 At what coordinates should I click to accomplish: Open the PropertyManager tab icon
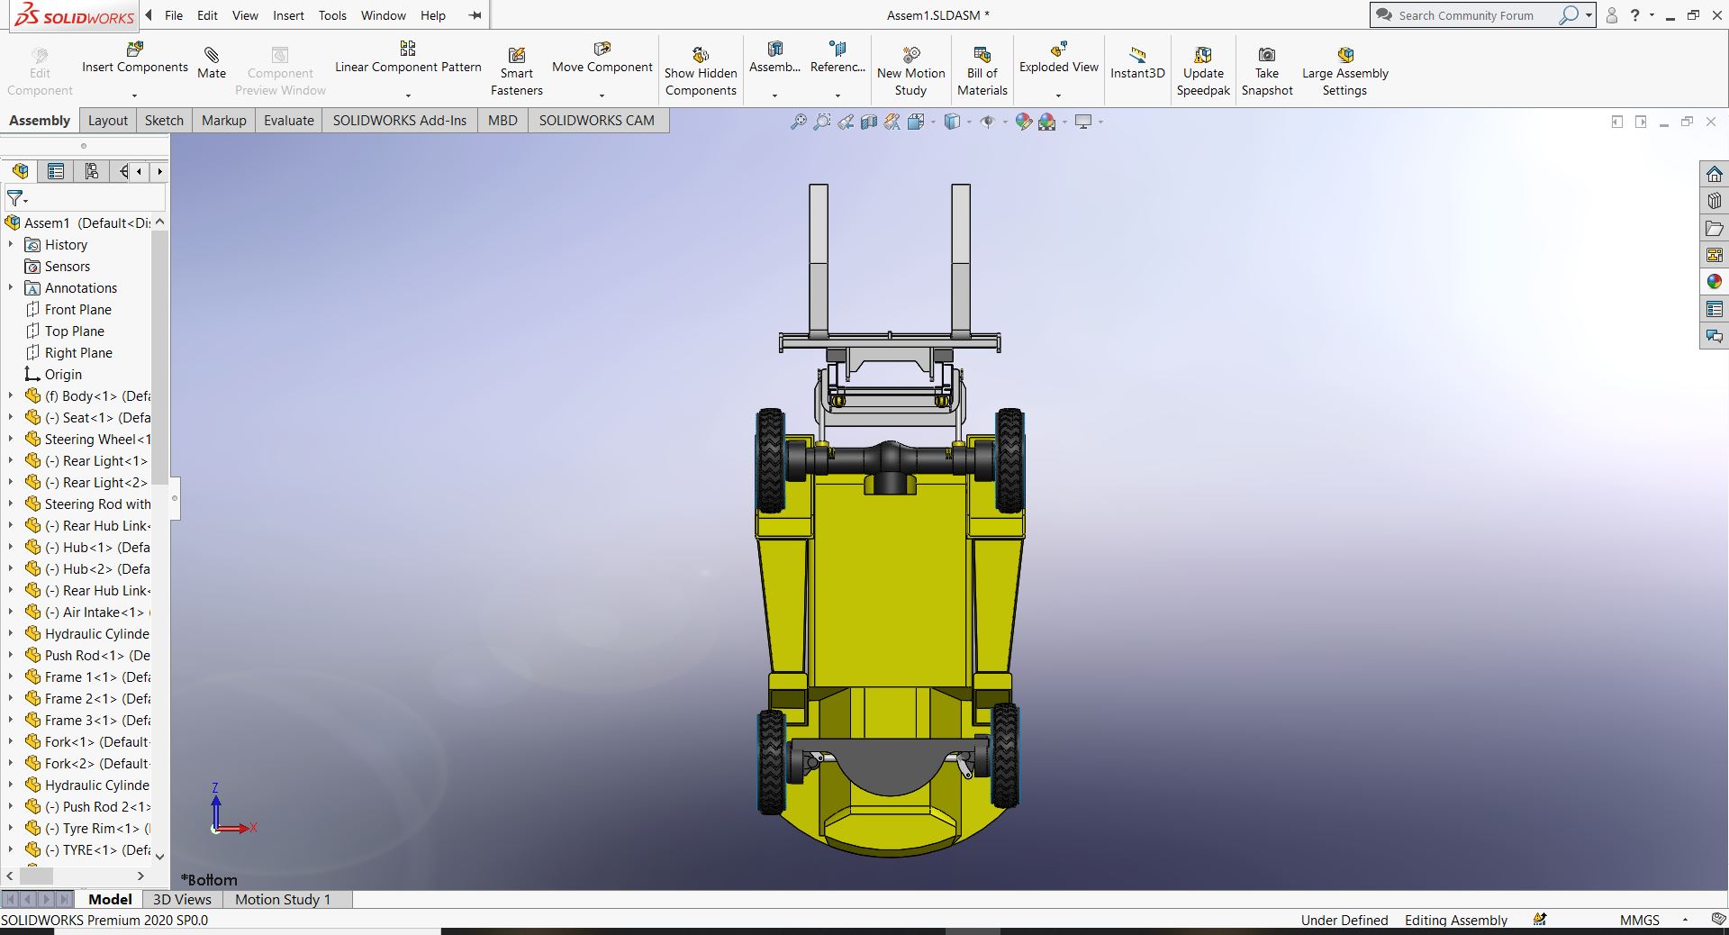click(56, 171)
